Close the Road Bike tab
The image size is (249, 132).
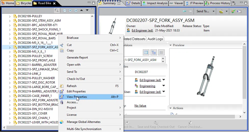pos(54,3)
